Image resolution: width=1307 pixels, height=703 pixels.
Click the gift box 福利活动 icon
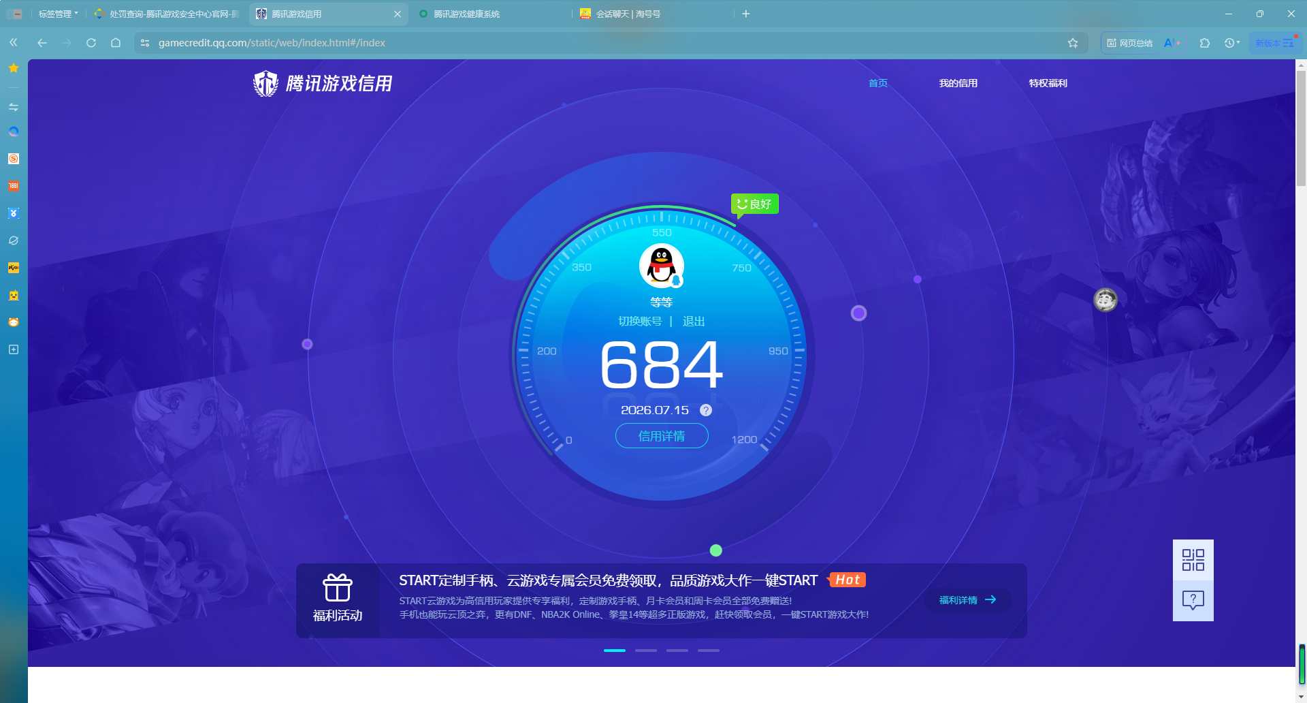[x=338, y=588]
